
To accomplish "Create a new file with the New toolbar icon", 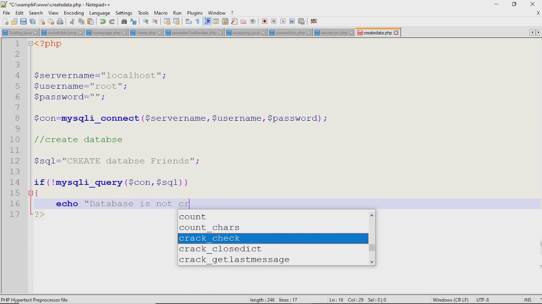I will point(5,22).
